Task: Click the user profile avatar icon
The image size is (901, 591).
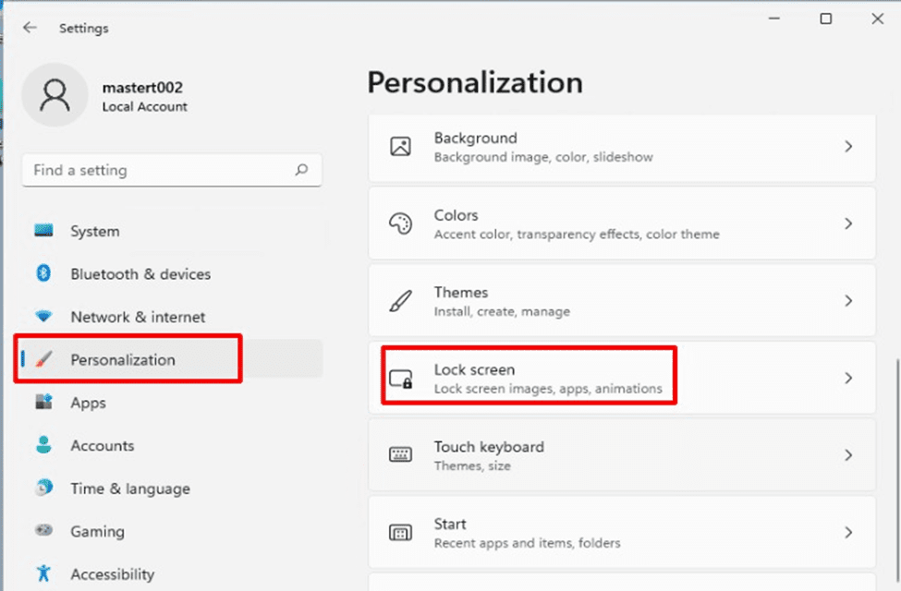Action: coord(55,95)
